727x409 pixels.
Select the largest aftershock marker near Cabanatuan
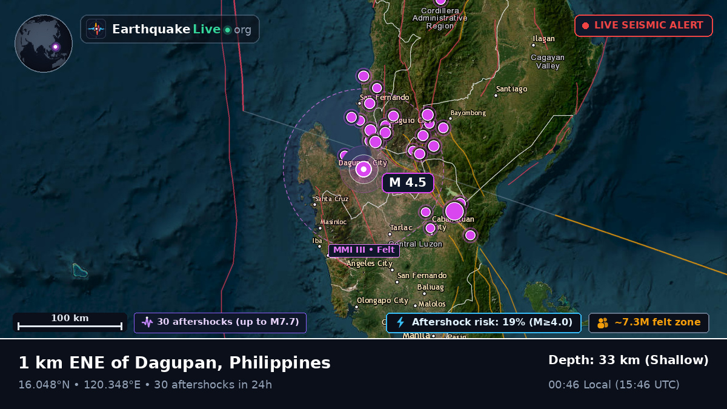coord(454,211)
